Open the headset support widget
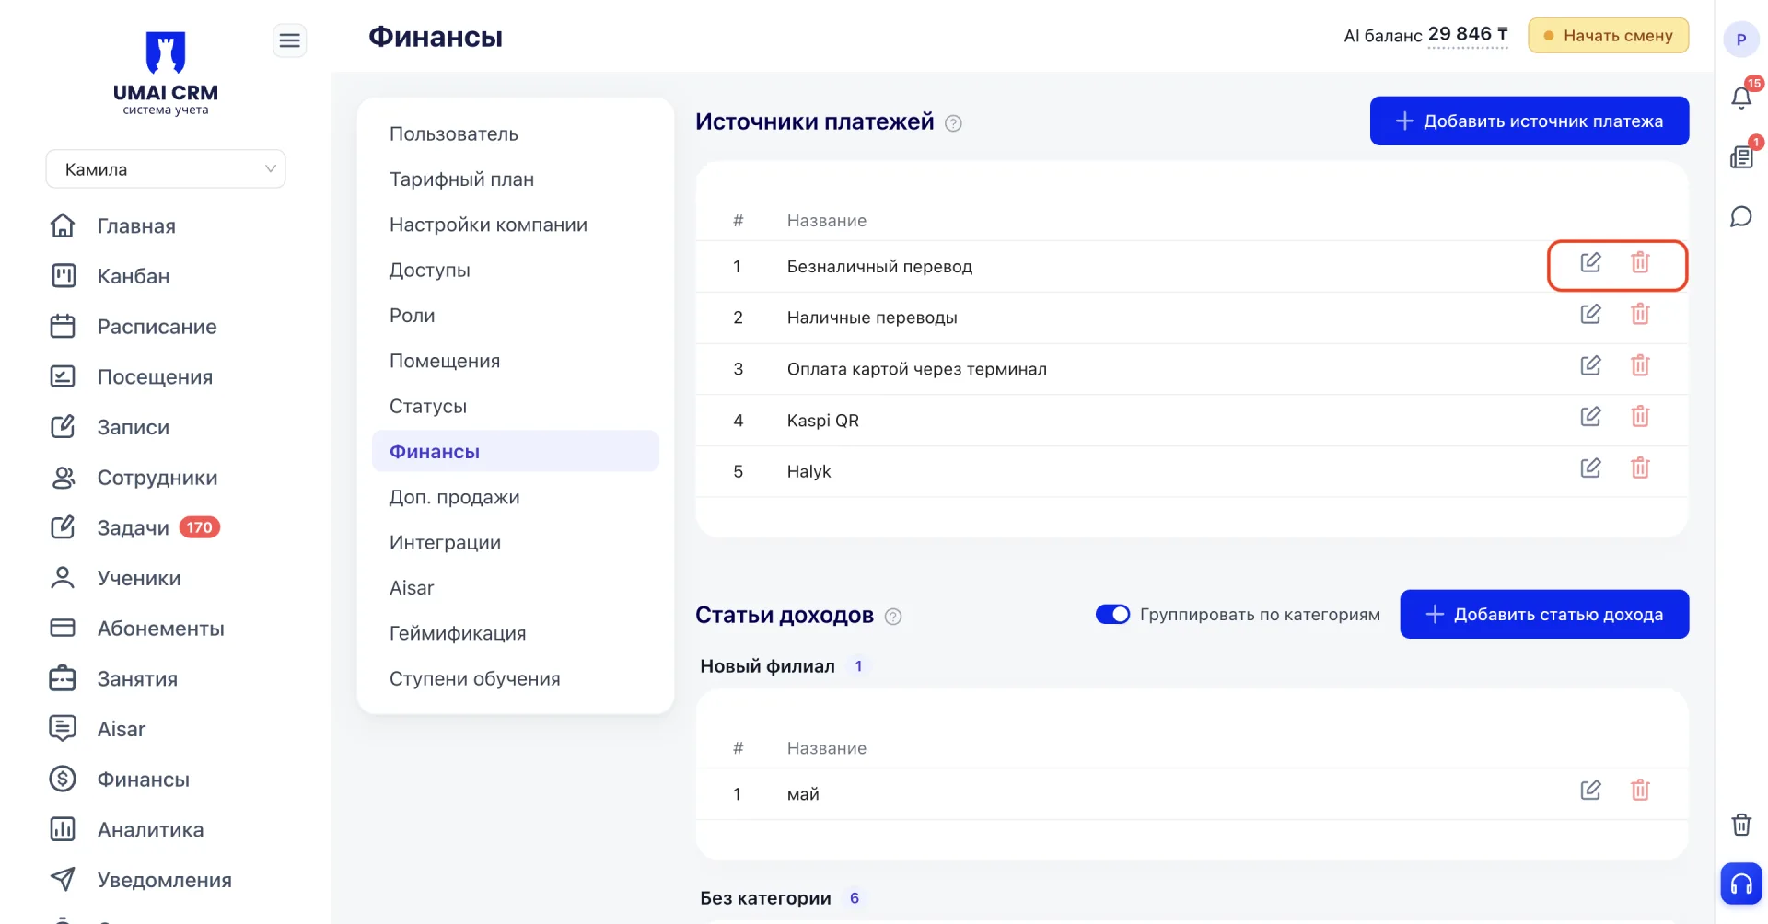The width and height of the screenshot is (1768, 924). [1741, 884]
